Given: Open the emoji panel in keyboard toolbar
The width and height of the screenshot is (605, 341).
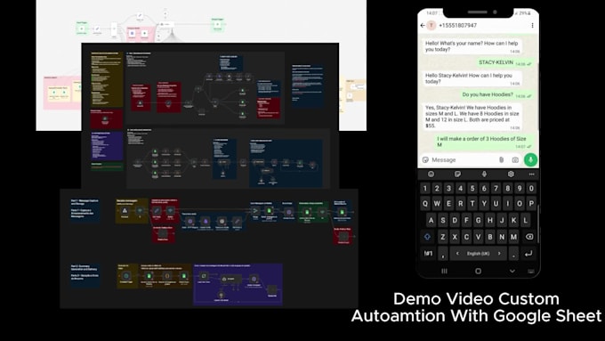Looking at the screenshot, I should 431,175.
